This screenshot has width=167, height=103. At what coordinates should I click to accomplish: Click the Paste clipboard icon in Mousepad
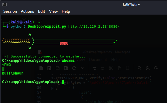tap(128, 68)
